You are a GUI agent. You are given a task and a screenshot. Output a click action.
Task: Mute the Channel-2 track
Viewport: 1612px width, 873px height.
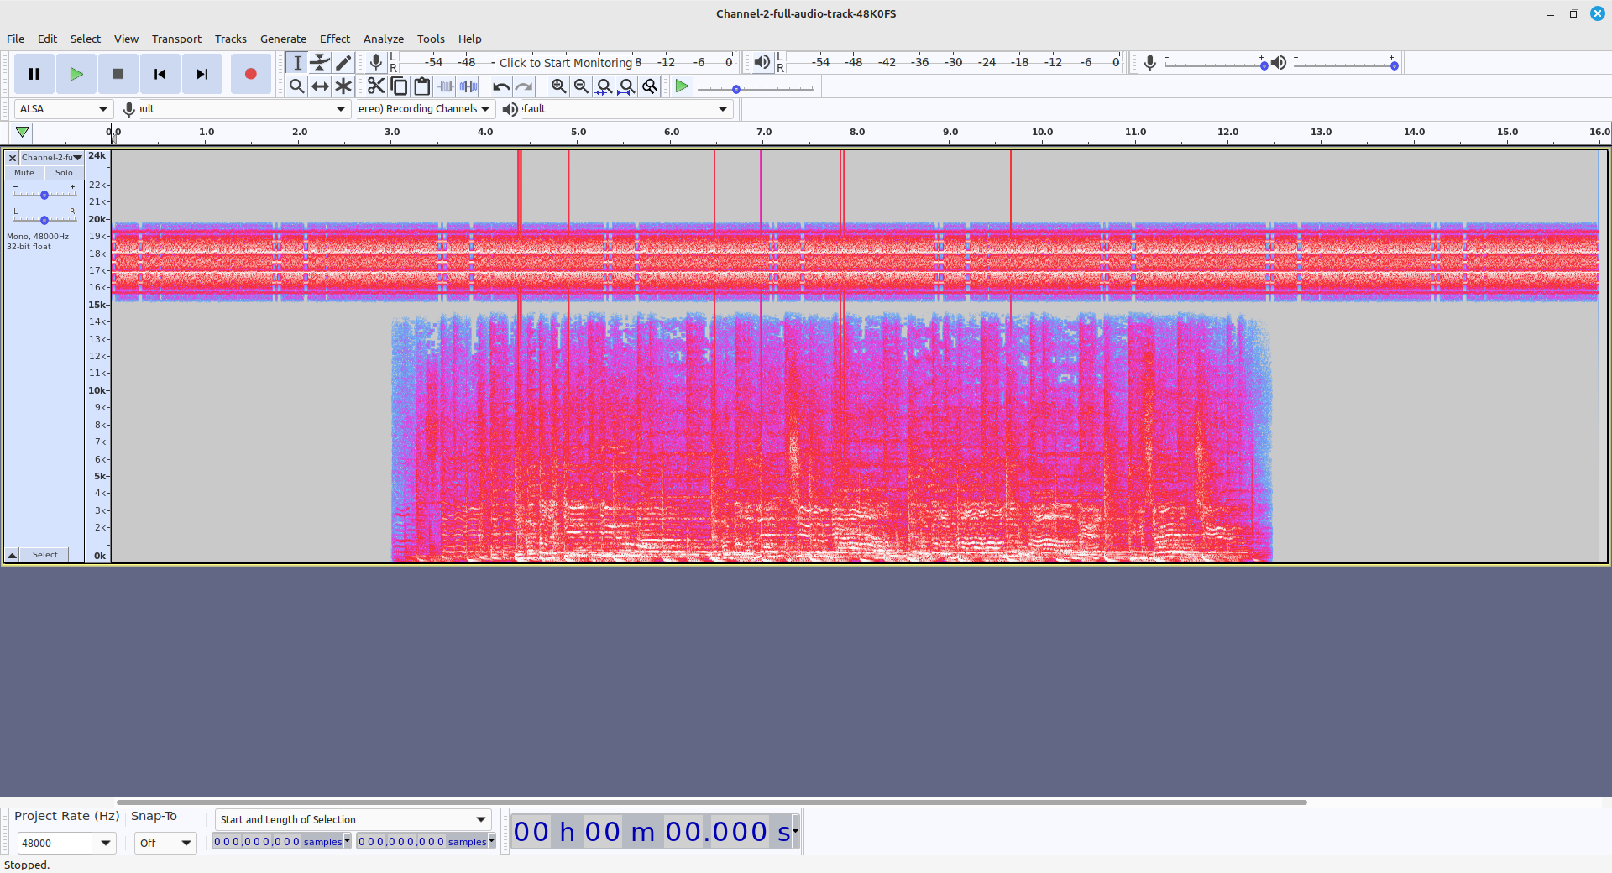(x=24, y=173)
